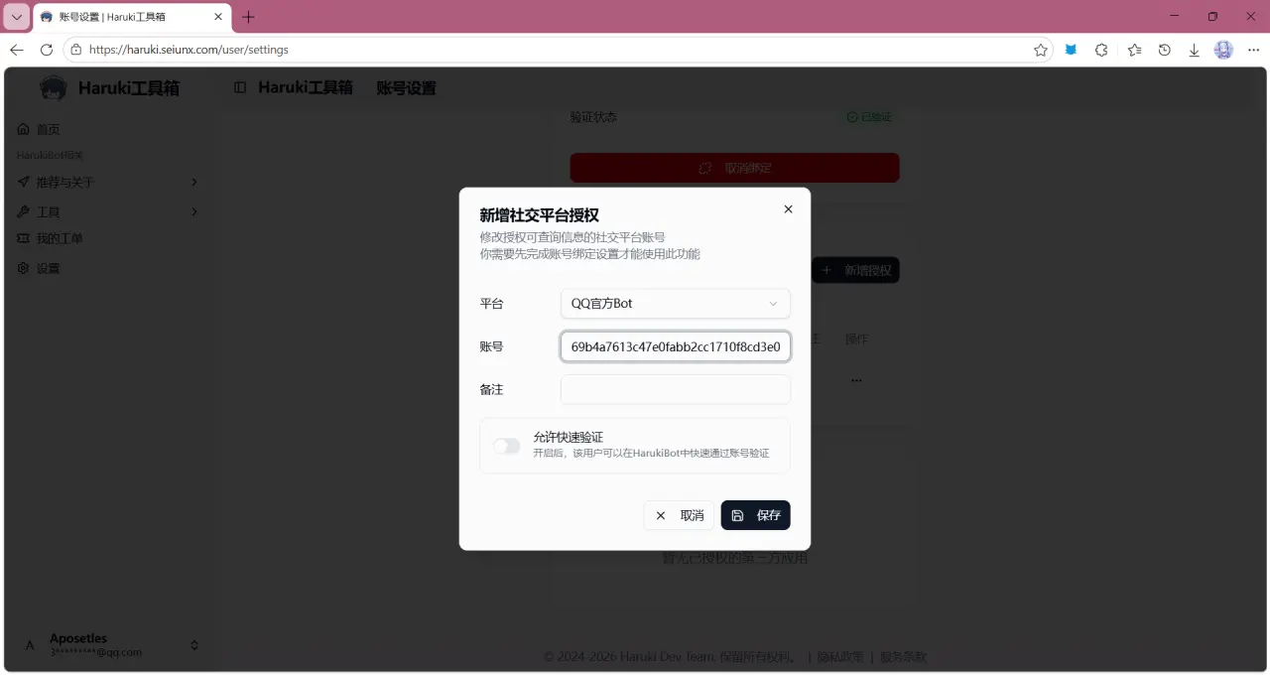Open the row actions ellipsis under 操作
1270x675 pixels.
856,380
